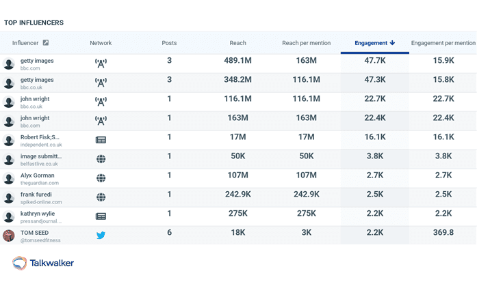The width and height of the screenshot is (477, 284).
Task: Click the avatar of john wright bbc.com
Action: click(x=9, y=121)
